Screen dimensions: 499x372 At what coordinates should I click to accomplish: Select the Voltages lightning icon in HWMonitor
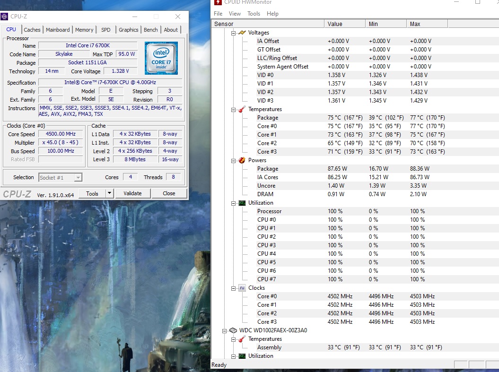coord(242,33)
